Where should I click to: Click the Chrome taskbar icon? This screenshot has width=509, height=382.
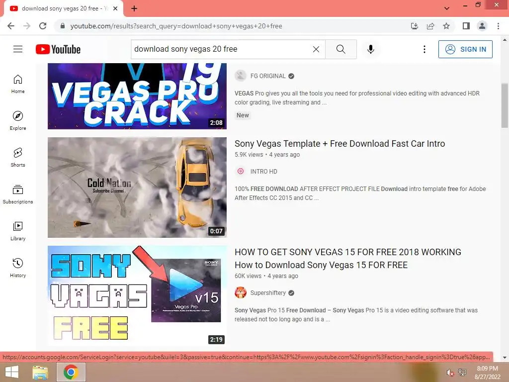71,372
